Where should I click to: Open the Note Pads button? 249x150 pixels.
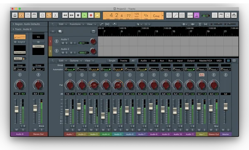(221, 15)
